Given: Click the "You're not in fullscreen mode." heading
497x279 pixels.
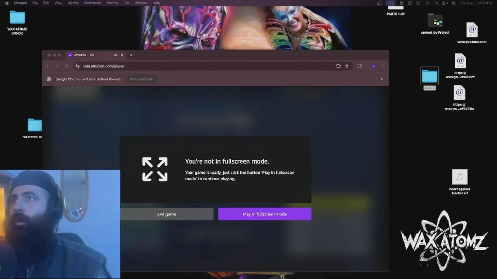Looking at the screenshot, I should pos(227,161).
